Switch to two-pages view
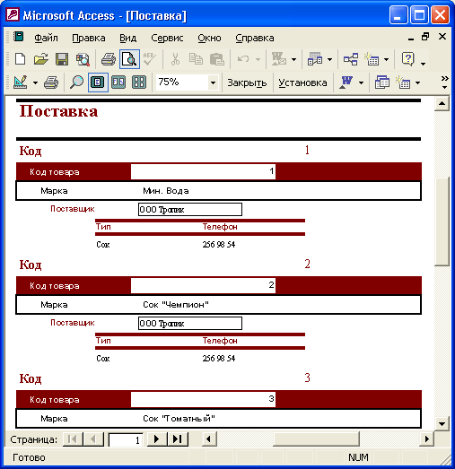 118,82
